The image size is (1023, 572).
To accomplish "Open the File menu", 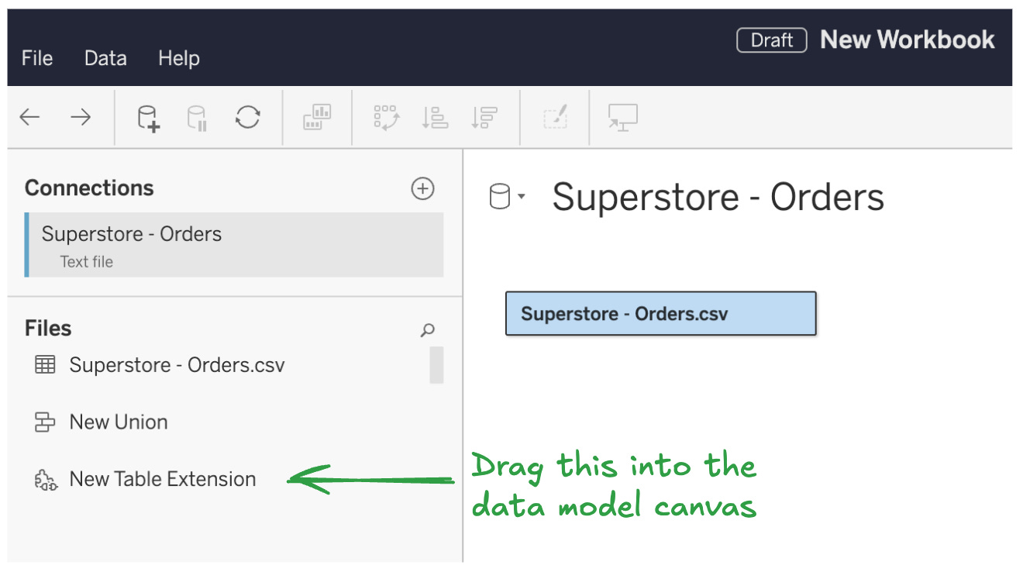I will click(x=36, y=58).
